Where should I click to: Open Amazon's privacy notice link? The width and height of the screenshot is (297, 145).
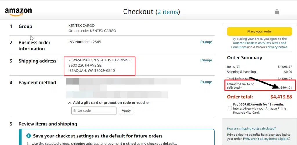277,47
